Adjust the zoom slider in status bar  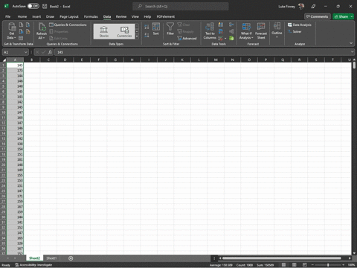pos(328,265)
